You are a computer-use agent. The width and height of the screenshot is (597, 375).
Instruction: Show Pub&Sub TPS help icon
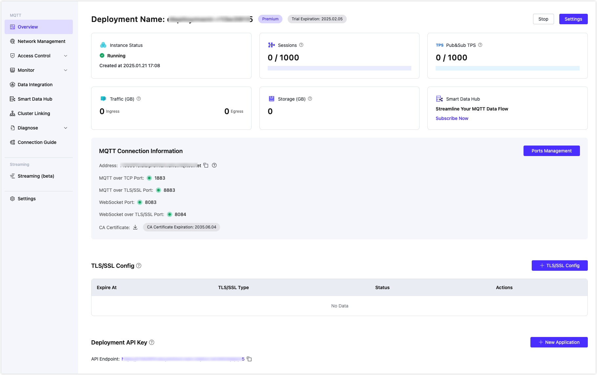click(x=480, y=45)
